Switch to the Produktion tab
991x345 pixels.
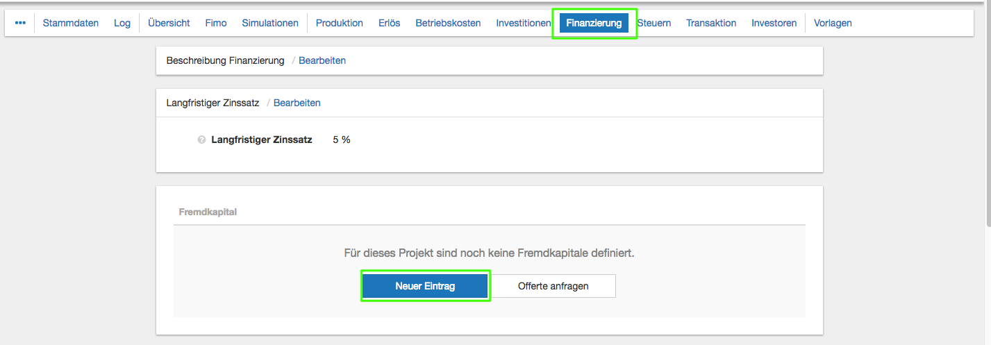(x=339, y=23)
